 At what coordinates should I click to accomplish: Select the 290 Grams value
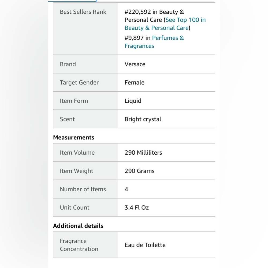(139, 171)
